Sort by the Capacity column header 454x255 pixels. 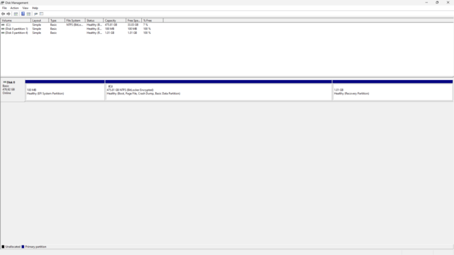pyautogui.click(x=110, y=21)
